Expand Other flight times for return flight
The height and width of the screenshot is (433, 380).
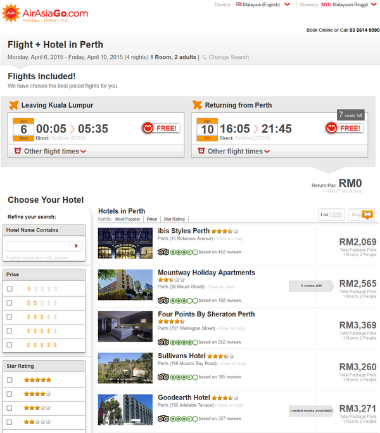[239, 152]
